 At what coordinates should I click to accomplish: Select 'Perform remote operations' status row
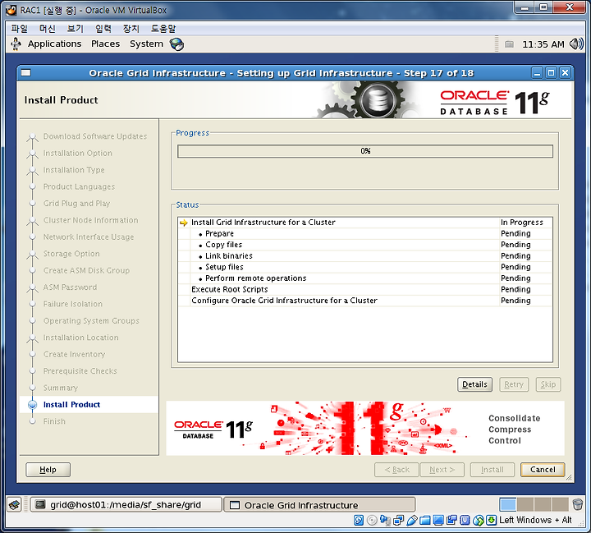coord(364,278)
